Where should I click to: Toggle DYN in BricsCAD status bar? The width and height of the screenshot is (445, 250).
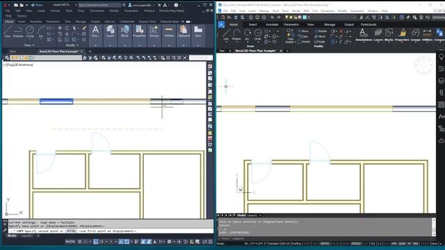click(394, 244)
